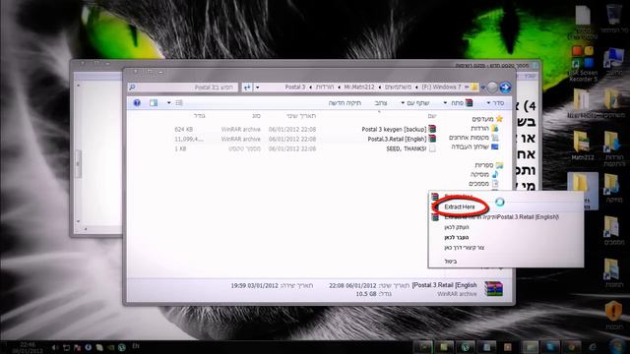Select צור קיצור דרך כאן shortcut entry
The width and height of the screenshot is (630, 354).
(x=464, y=248)
